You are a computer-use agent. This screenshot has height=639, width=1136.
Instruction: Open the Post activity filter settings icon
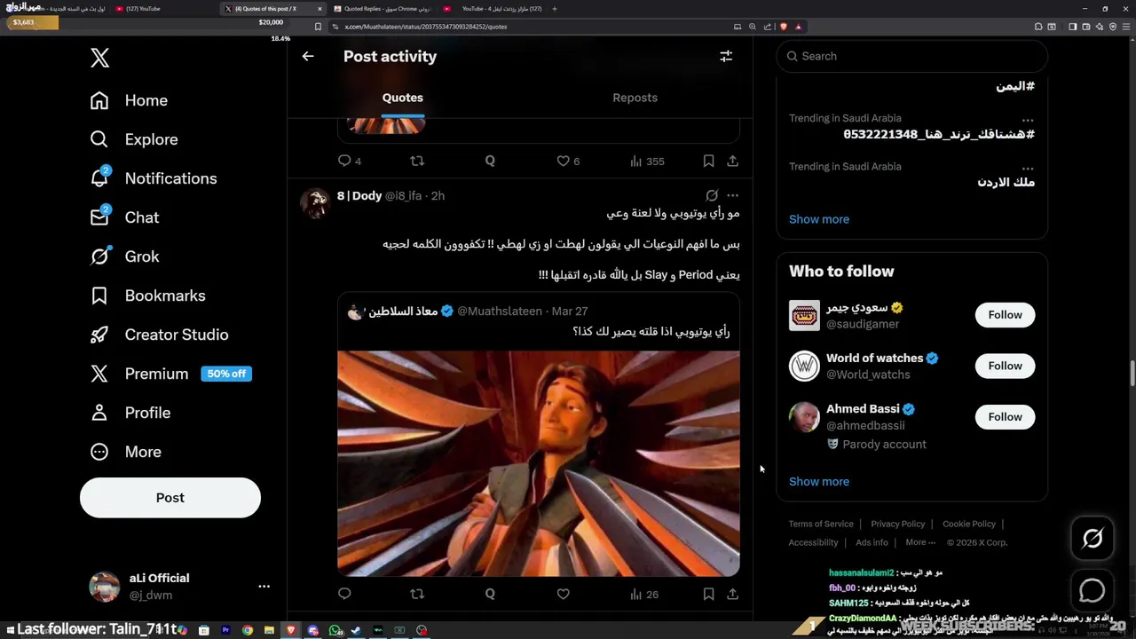726,56
